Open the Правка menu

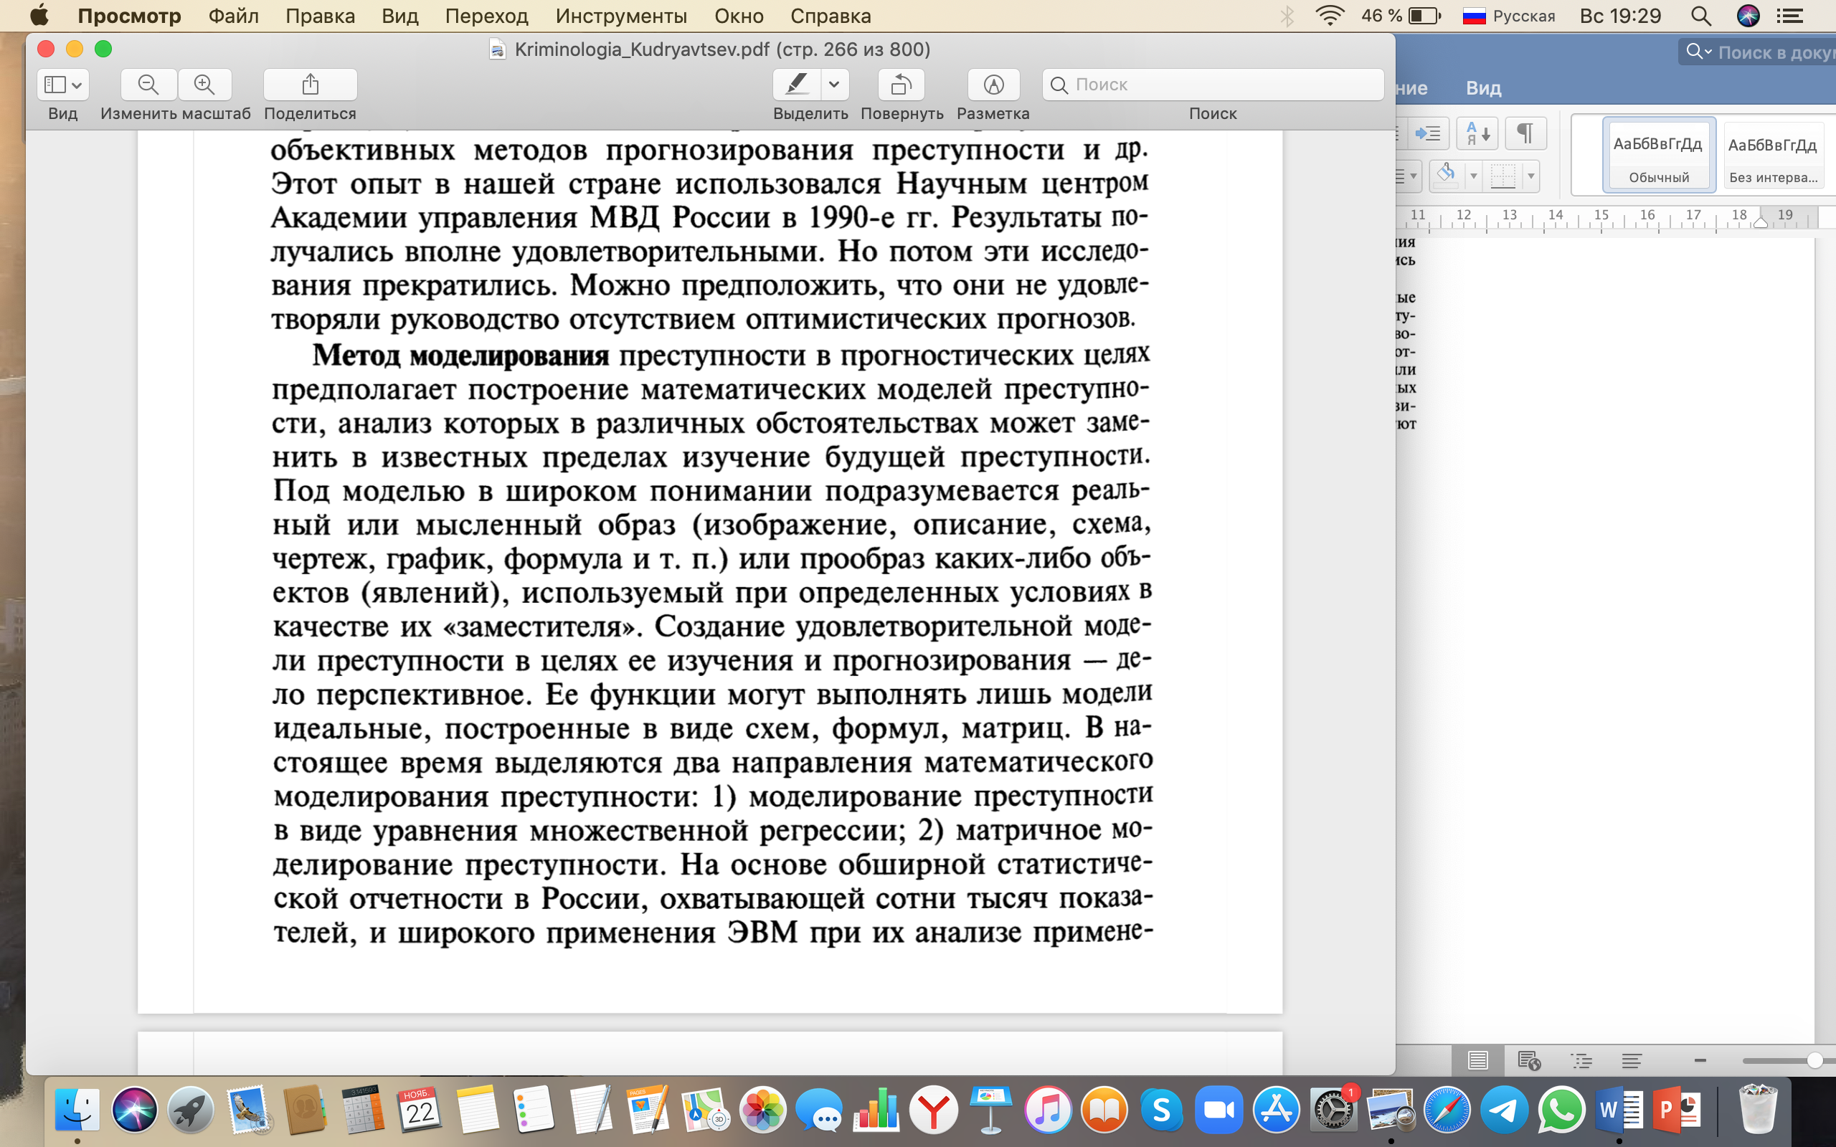coord(320,16)
